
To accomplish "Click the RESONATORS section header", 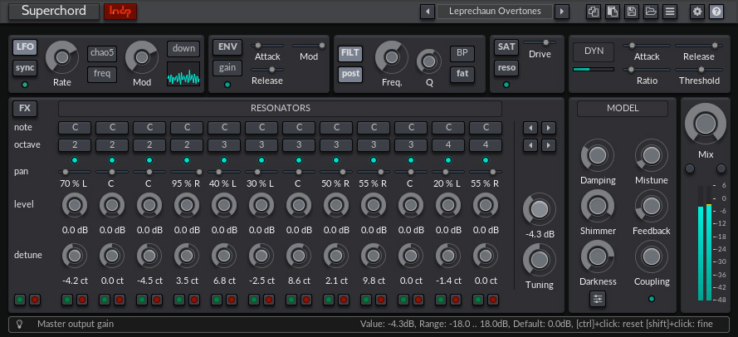I will coord(280,108).
